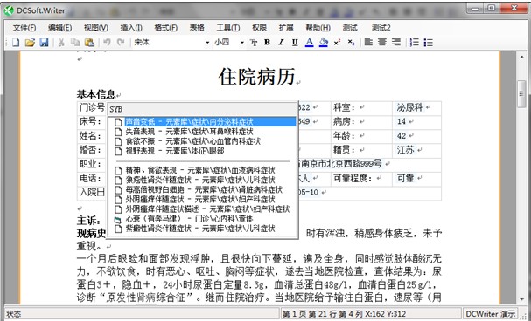Image resolution: width=531 pixels, height=321 pixels.
Task: Expand the font size dropdown showing 小四
Action: tap(229, 43)
